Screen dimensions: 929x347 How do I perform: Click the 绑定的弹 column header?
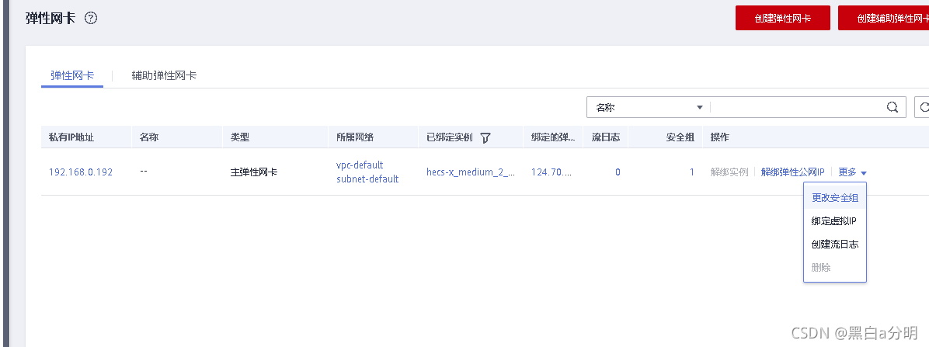click(553, 137)
